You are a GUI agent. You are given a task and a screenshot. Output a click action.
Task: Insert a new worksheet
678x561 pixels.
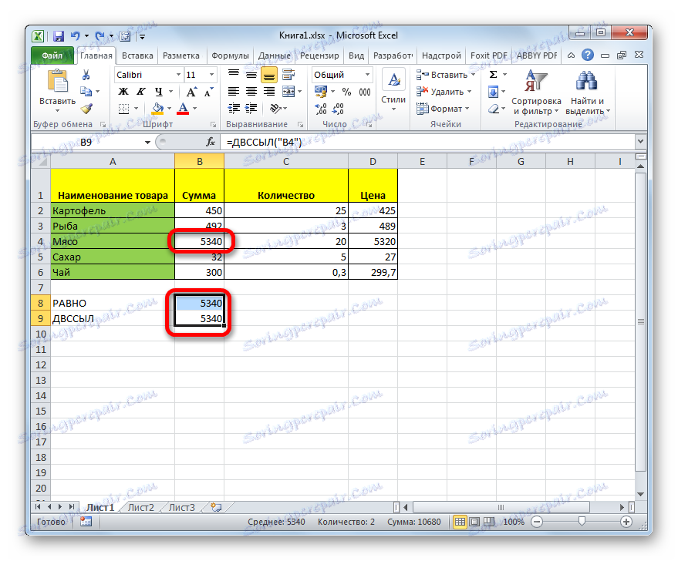(216, 508)
